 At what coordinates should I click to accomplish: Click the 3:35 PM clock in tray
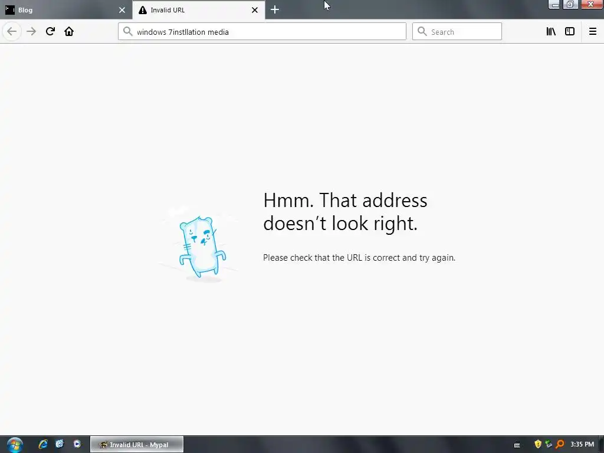[582, 445]
